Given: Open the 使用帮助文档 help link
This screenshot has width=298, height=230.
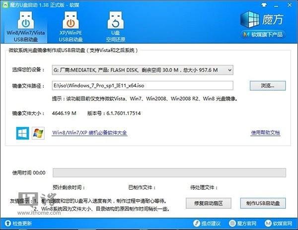Looking at the screenshot, I should (x=266, y=132).
